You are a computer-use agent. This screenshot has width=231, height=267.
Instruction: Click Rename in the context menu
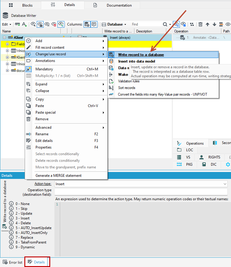pyautogui.click(x=66, y=134)
